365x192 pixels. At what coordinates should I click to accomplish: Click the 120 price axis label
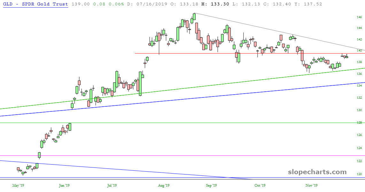[359, 174]
